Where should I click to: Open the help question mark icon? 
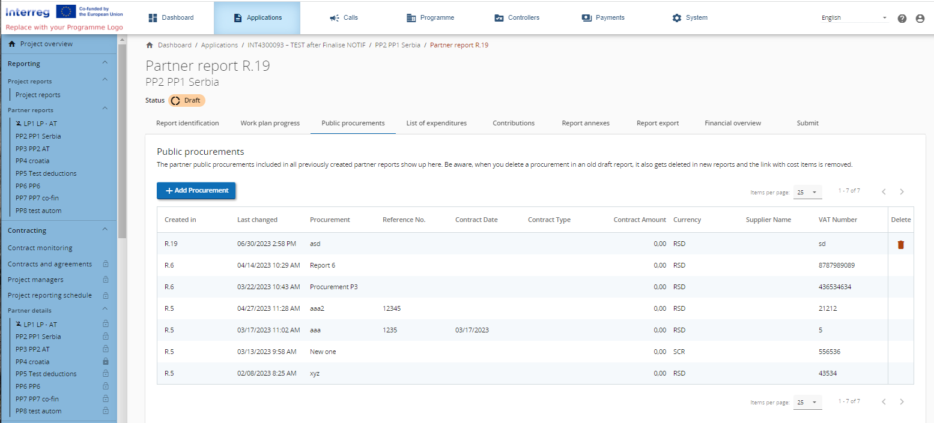point(902,19)
